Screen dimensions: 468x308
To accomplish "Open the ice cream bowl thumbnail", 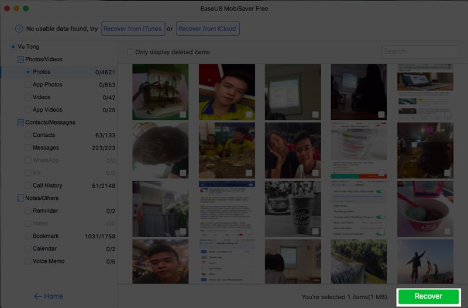I will coord(425,209).
